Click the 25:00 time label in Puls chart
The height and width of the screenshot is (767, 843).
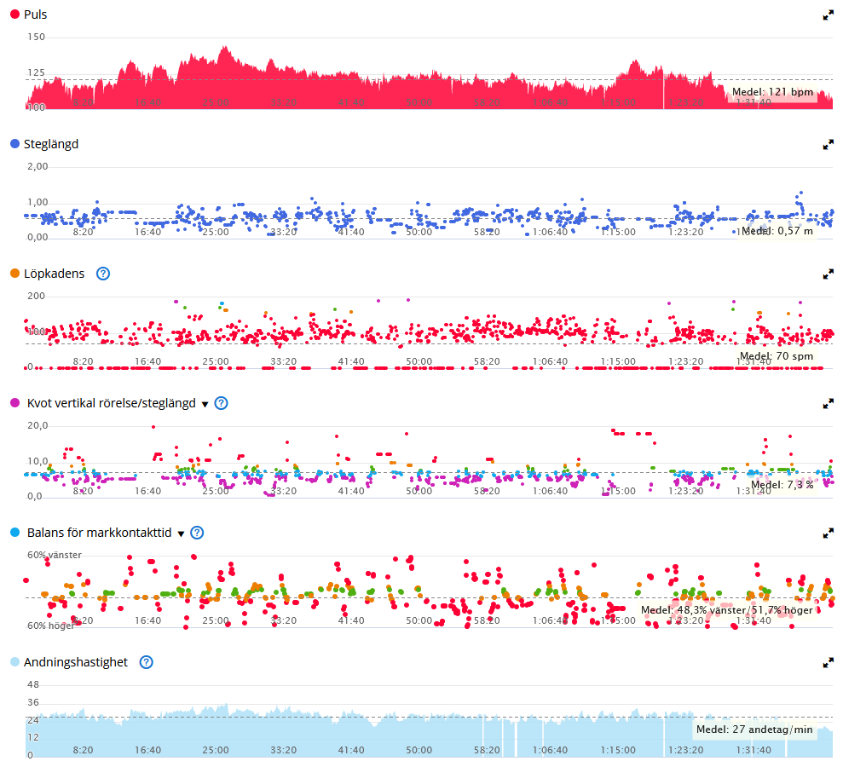(x=216, y=102)
